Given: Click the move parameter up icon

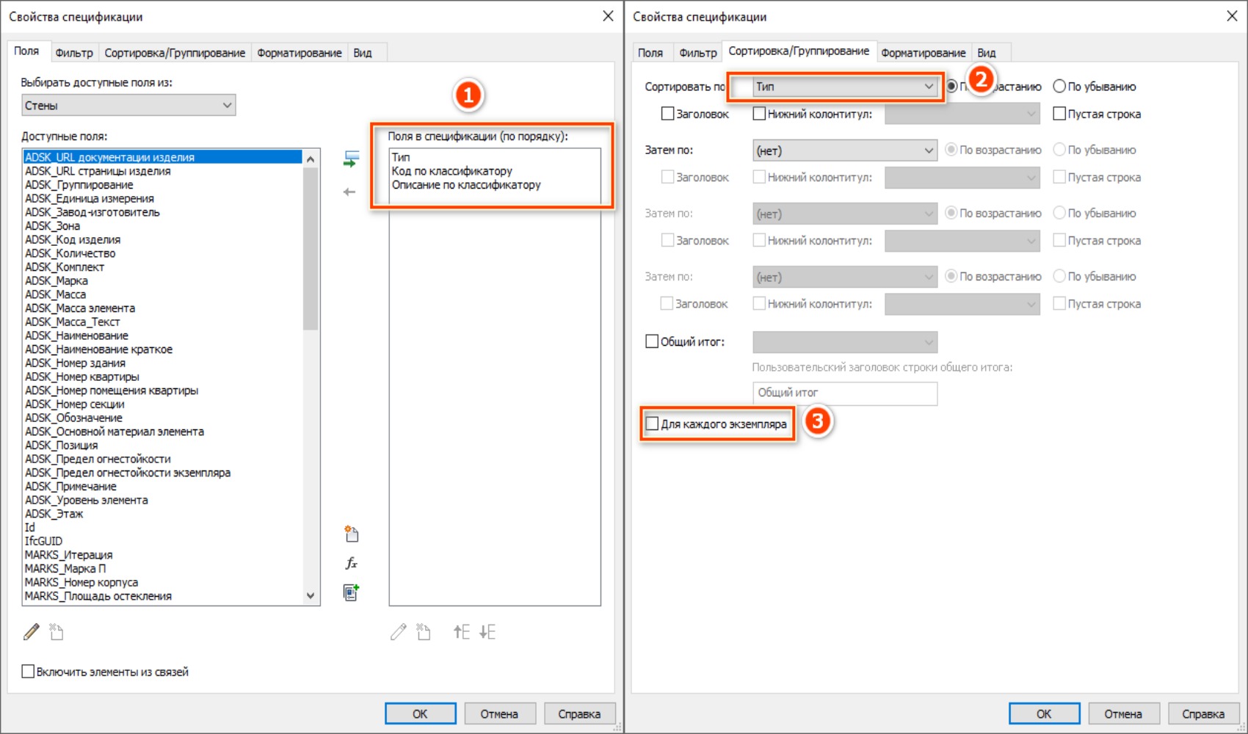Looking at the screenshot, I should coord(461,632).
